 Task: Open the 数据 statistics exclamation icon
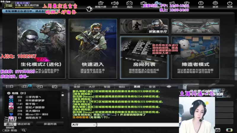(201, 4)
